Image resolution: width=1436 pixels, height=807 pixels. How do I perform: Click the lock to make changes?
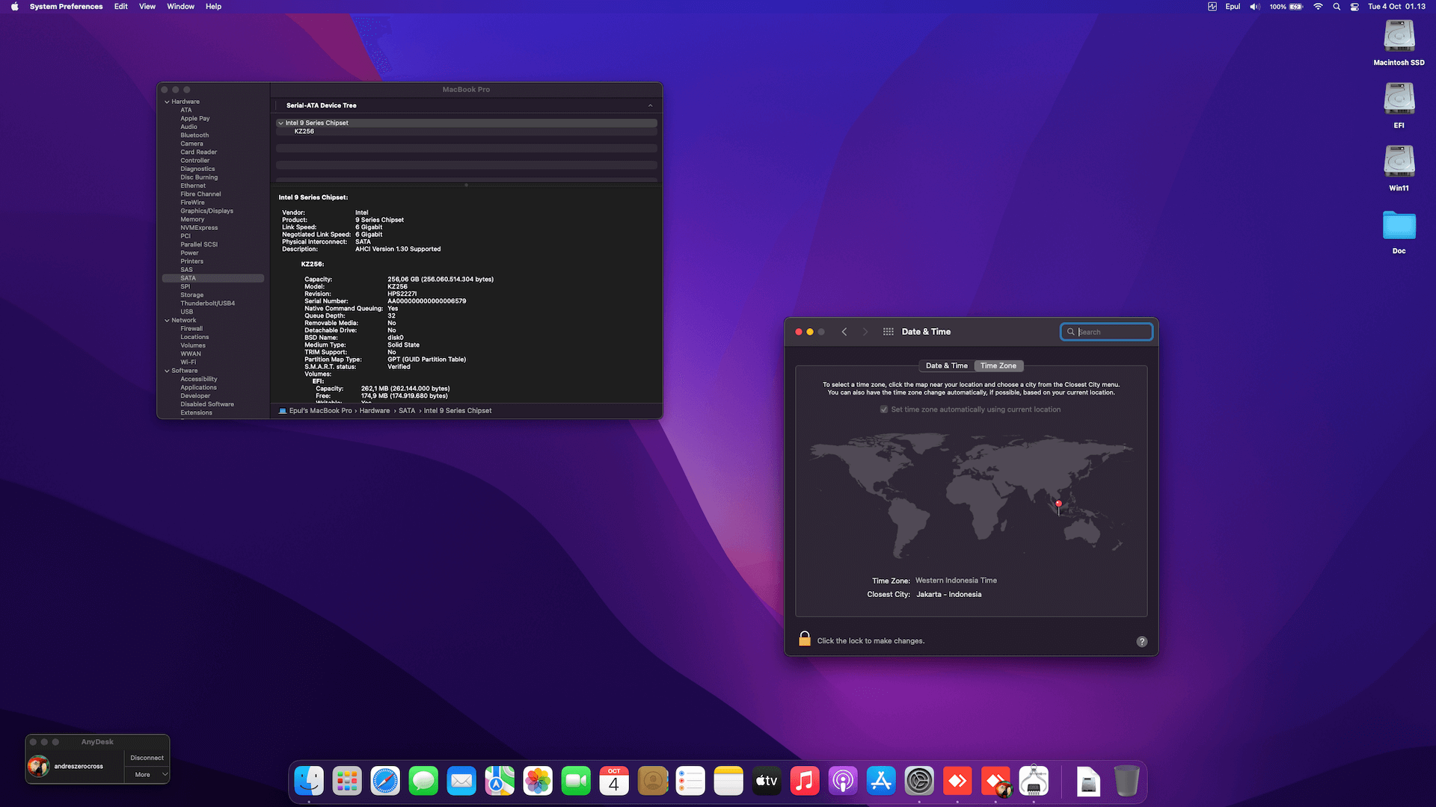pos(805,639)
